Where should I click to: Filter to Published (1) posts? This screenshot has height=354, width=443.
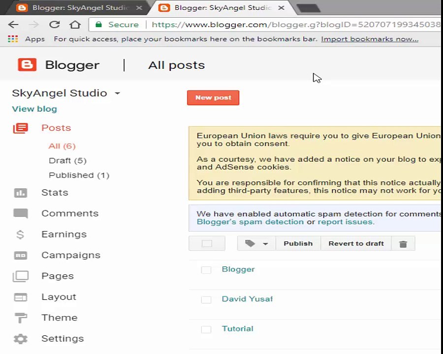[79, 176]
